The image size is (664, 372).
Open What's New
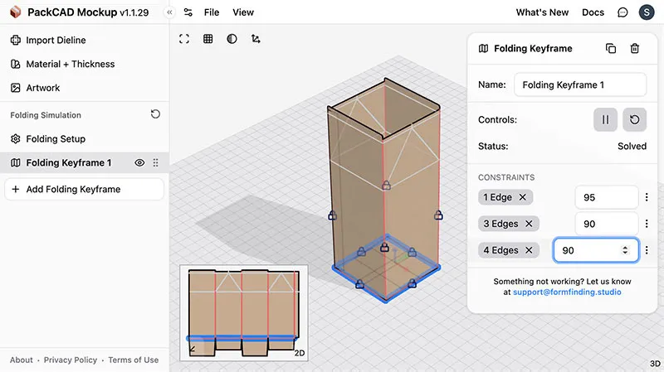pos(542,12)
